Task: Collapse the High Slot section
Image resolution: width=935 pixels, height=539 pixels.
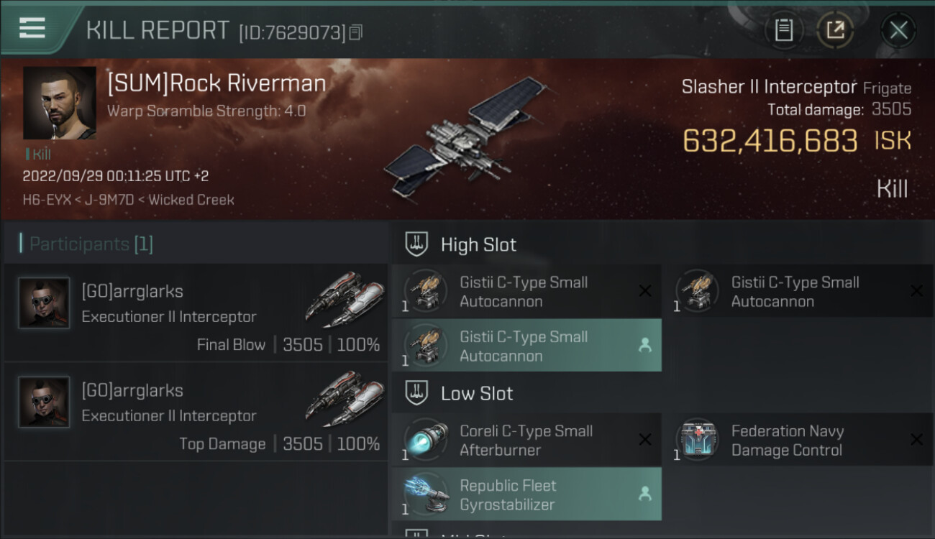Action: tap(478, 245)
